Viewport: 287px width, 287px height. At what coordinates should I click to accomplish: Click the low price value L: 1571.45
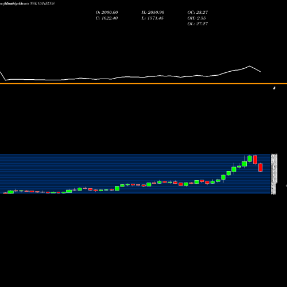(153, 18)
